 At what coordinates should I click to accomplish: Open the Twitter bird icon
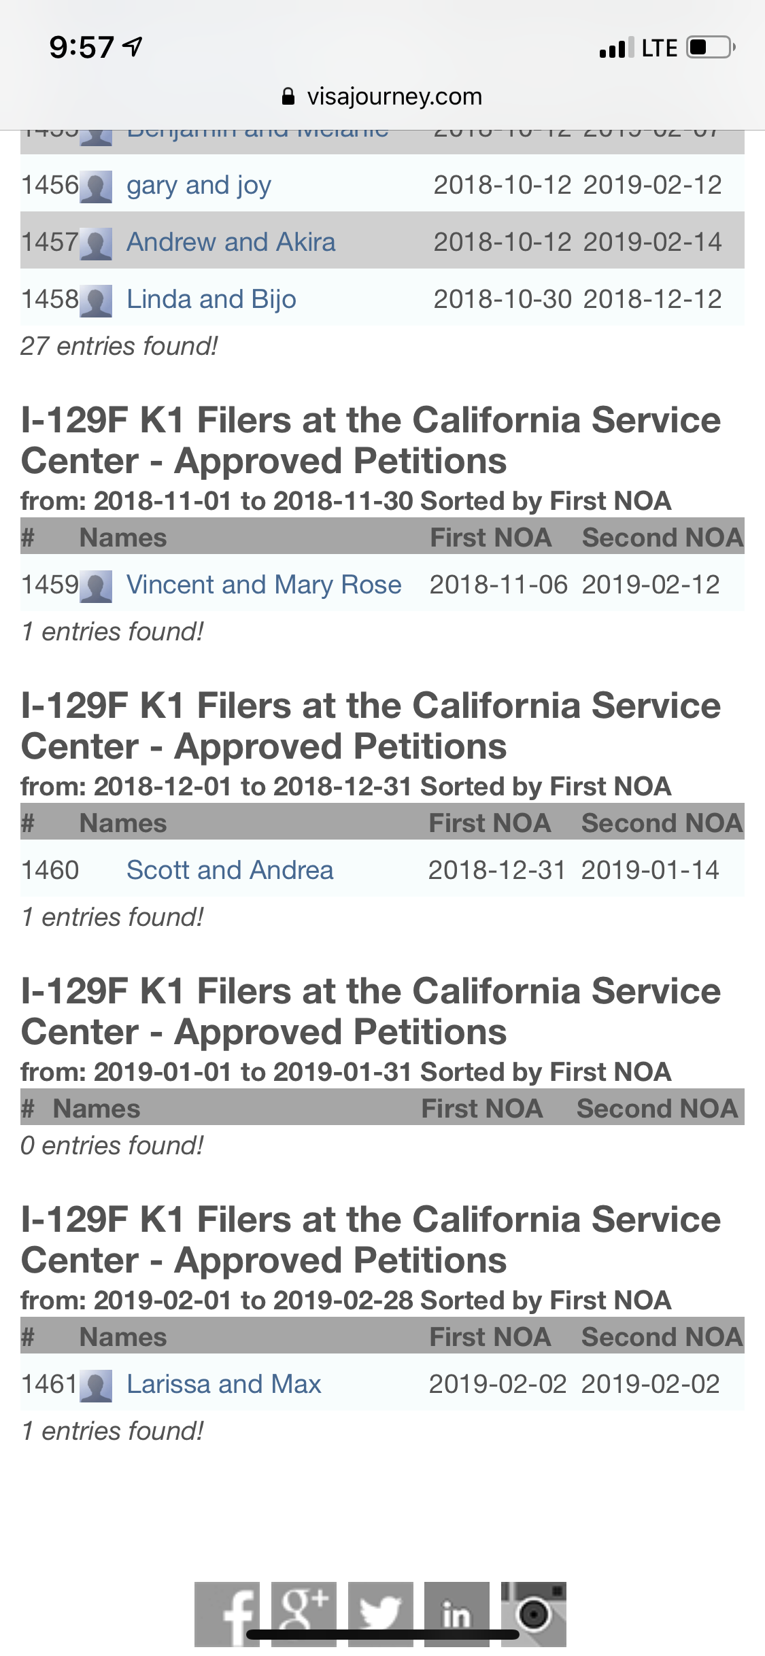[381, 1614]
